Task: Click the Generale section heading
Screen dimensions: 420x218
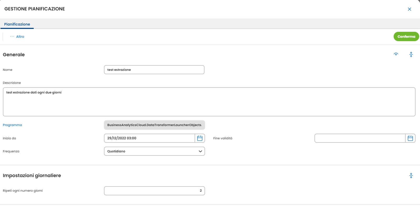Action: click(x=14, y=55)
